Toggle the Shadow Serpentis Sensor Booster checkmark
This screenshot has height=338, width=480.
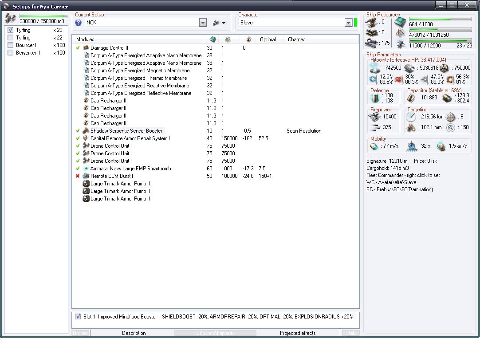pyautogui.click(x=78, y=131)
